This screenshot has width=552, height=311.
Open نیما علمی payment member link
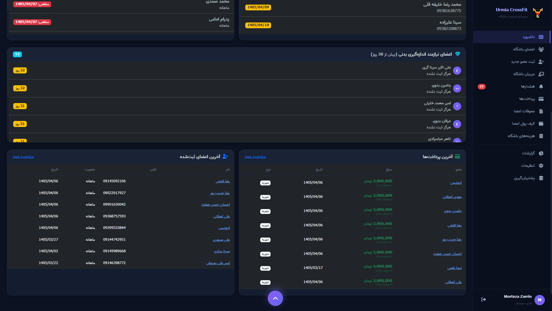[x=455, y=268]
